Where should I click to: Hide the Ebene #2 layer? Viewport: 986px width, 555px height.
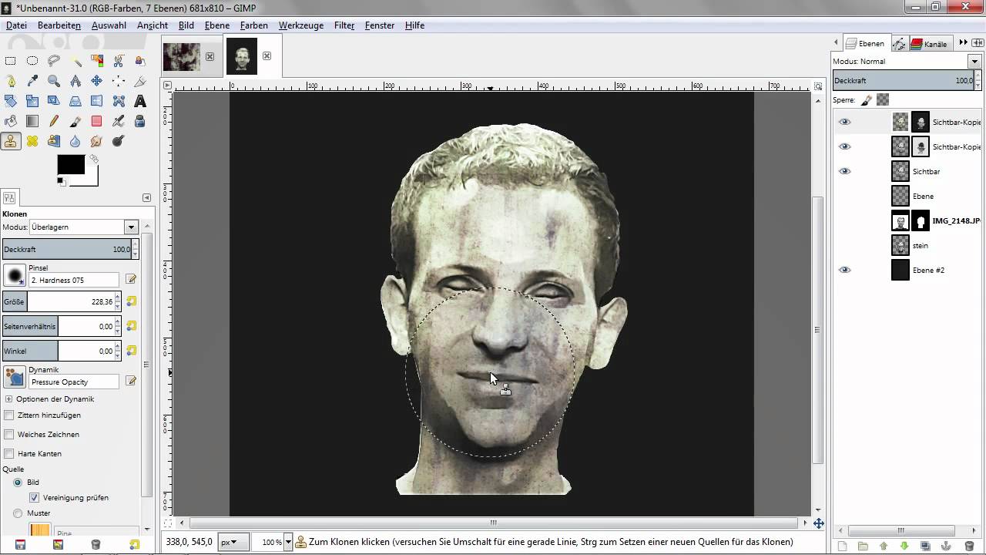(845, 270)
